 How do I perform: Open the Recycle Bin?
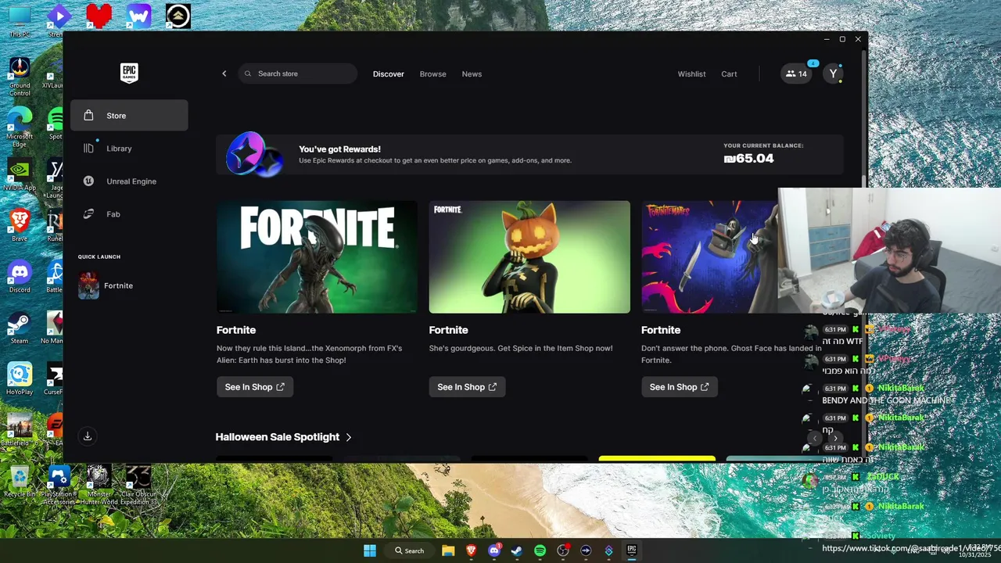click(x=20, y=481)
